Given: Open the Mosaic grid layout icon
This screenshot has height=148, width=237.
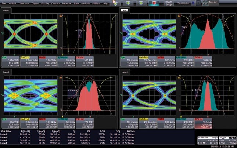Looking at the screenshot, I should click(x=205, y=3).
